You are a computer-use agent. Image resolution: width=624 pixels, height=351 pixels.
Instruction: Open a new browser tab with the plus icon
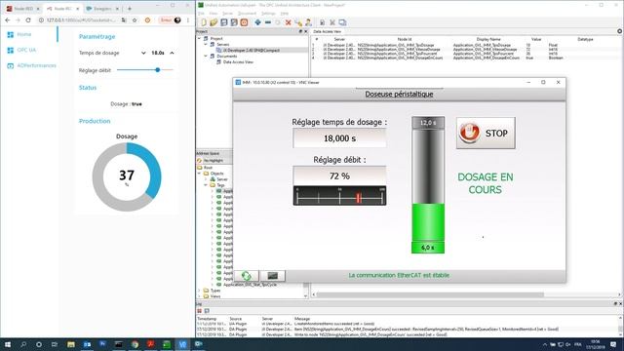[x=130, y=9]
